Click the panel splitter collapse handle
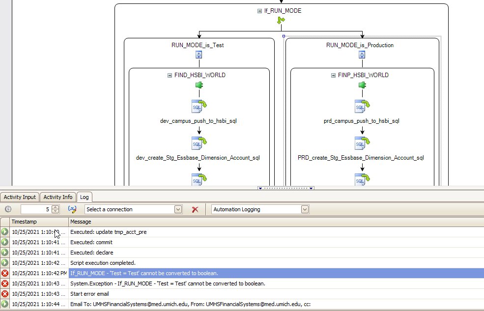 [x=286, y=188]
